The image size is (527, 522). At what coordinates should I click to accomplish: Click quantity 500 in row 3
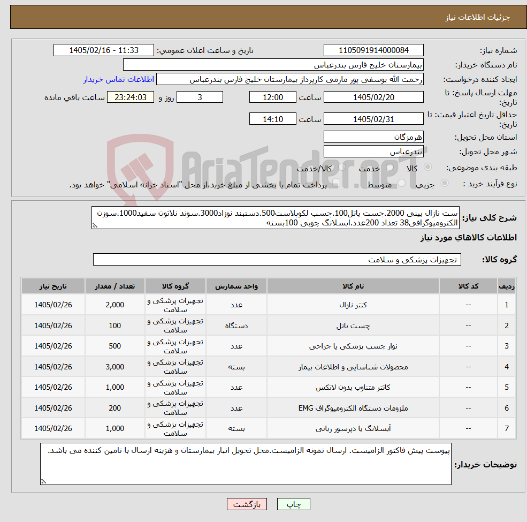click(114, 346)
